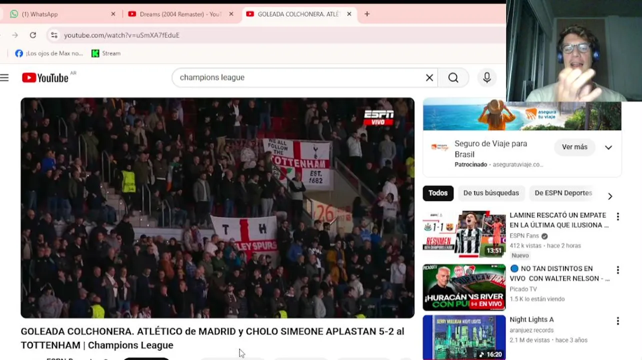The image size is (642, 360).
Task: Open HURACÁN VS RIVER live thumbnail
Action: pos(464,287)
